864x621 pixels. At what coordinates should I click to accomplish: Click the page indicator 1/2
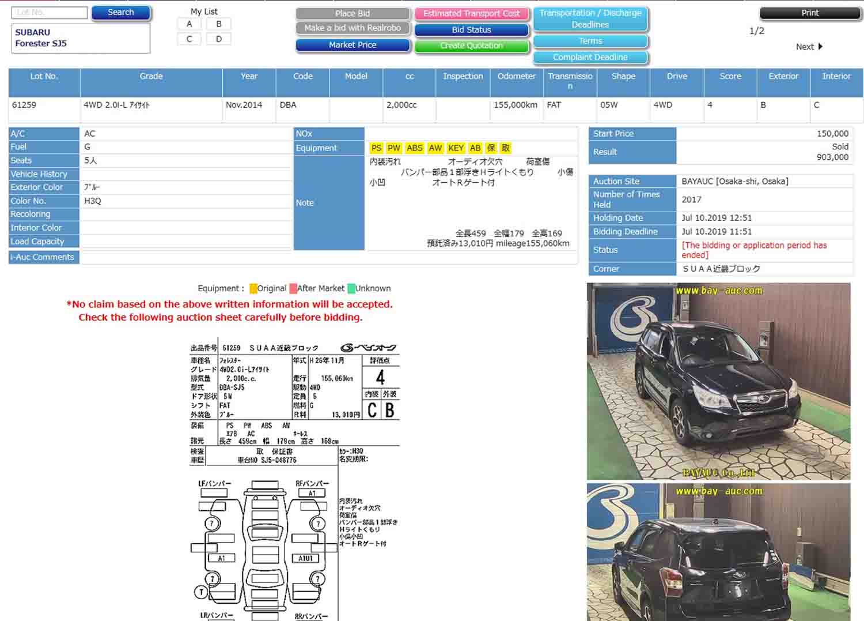(757, 31)
